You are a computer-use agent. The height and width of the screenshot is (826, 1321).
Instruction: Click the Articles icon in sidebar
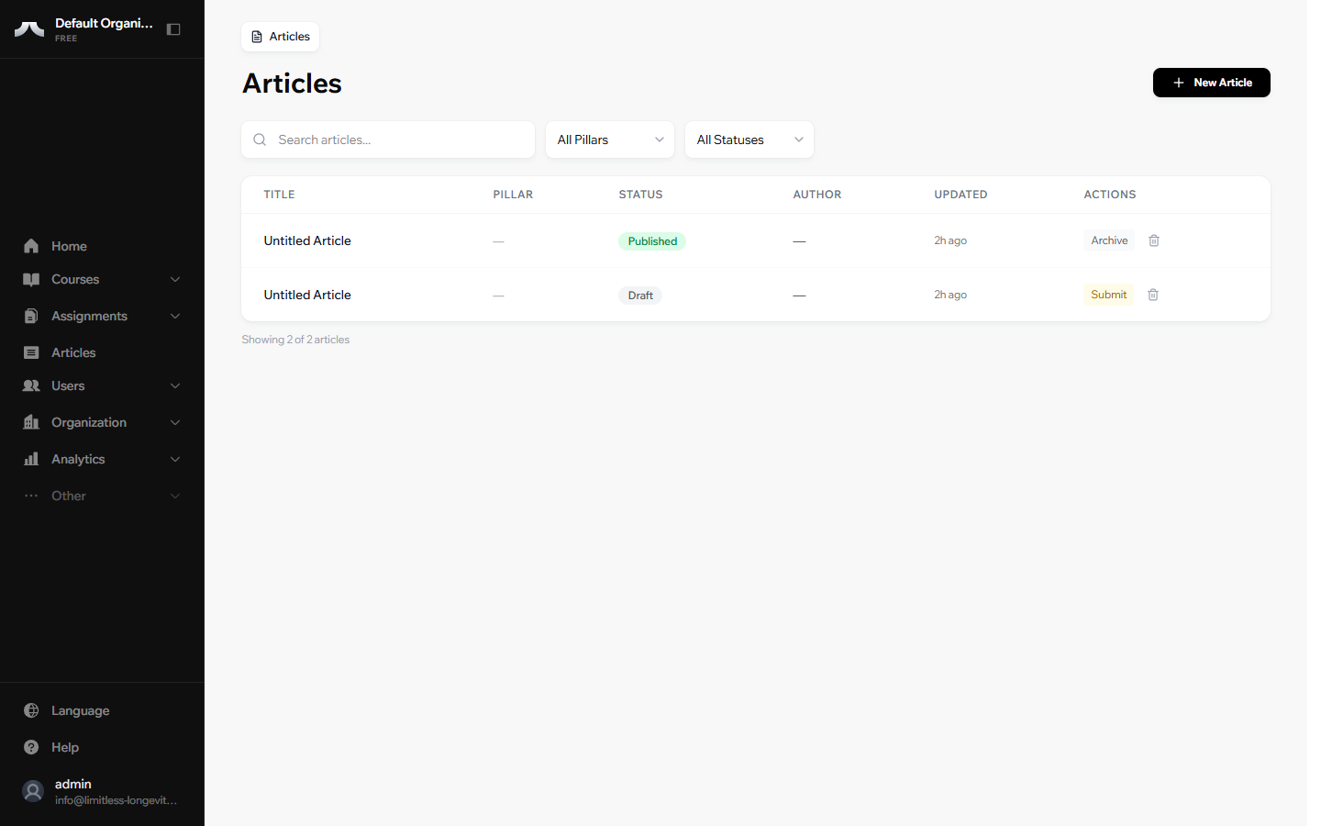pyautogui.click(x=31, y=352)
